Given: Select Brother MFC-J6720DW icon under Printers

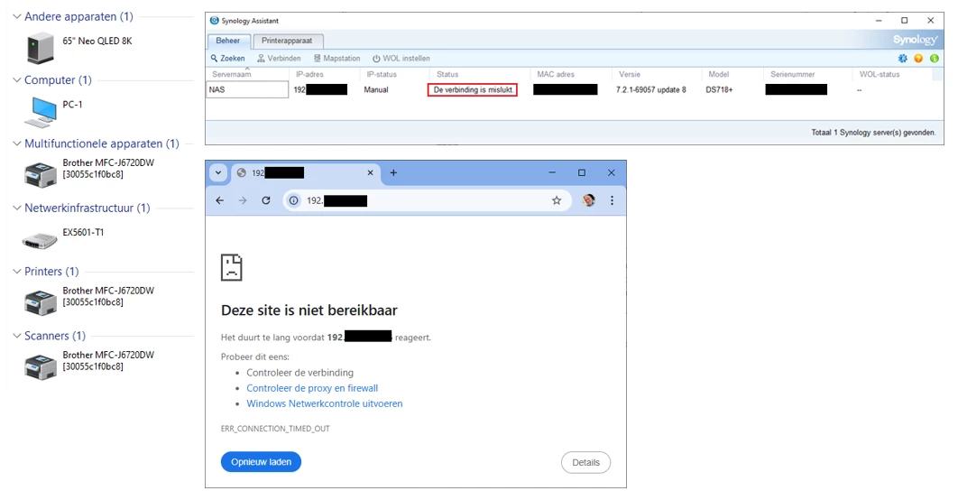Looking at the screenshot, I should (x=41, y=302).
